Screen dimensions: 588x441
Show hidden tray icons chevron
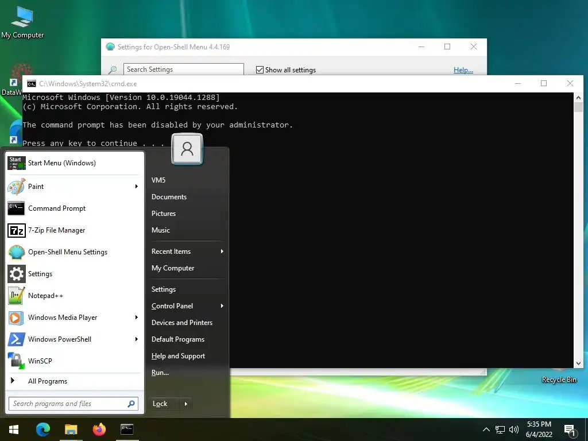[486, 430]
